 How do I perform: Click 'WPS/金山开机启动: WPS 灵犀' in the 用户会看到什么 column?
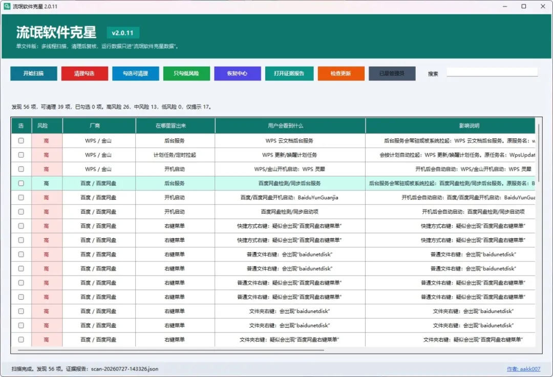(x=289, y=169)
